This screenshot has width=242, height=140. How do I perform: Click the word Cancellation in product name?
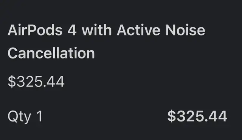click(x=51, y=53)
